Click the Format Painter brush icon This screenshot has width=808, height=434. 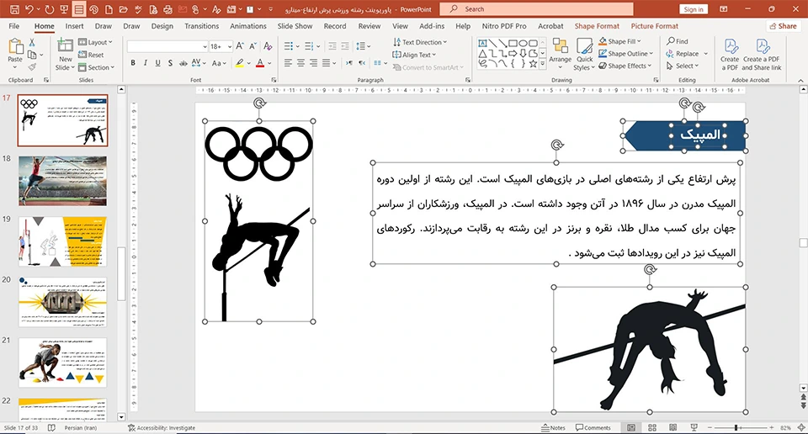point(32,67)
